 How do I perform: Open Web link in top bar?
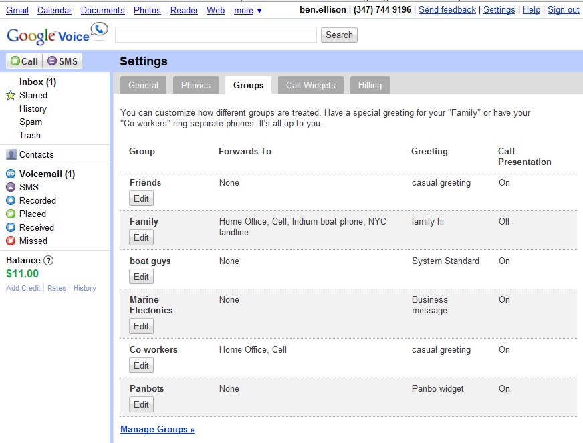[x=216, y=10]
